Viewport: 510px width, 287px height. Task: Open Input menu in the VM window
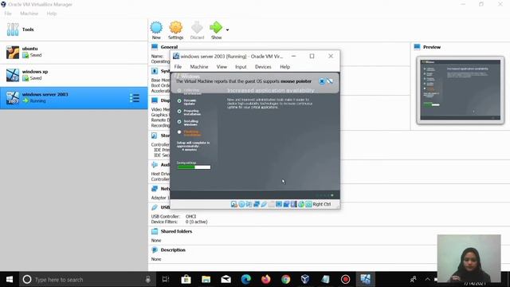(x=241, y=67)
